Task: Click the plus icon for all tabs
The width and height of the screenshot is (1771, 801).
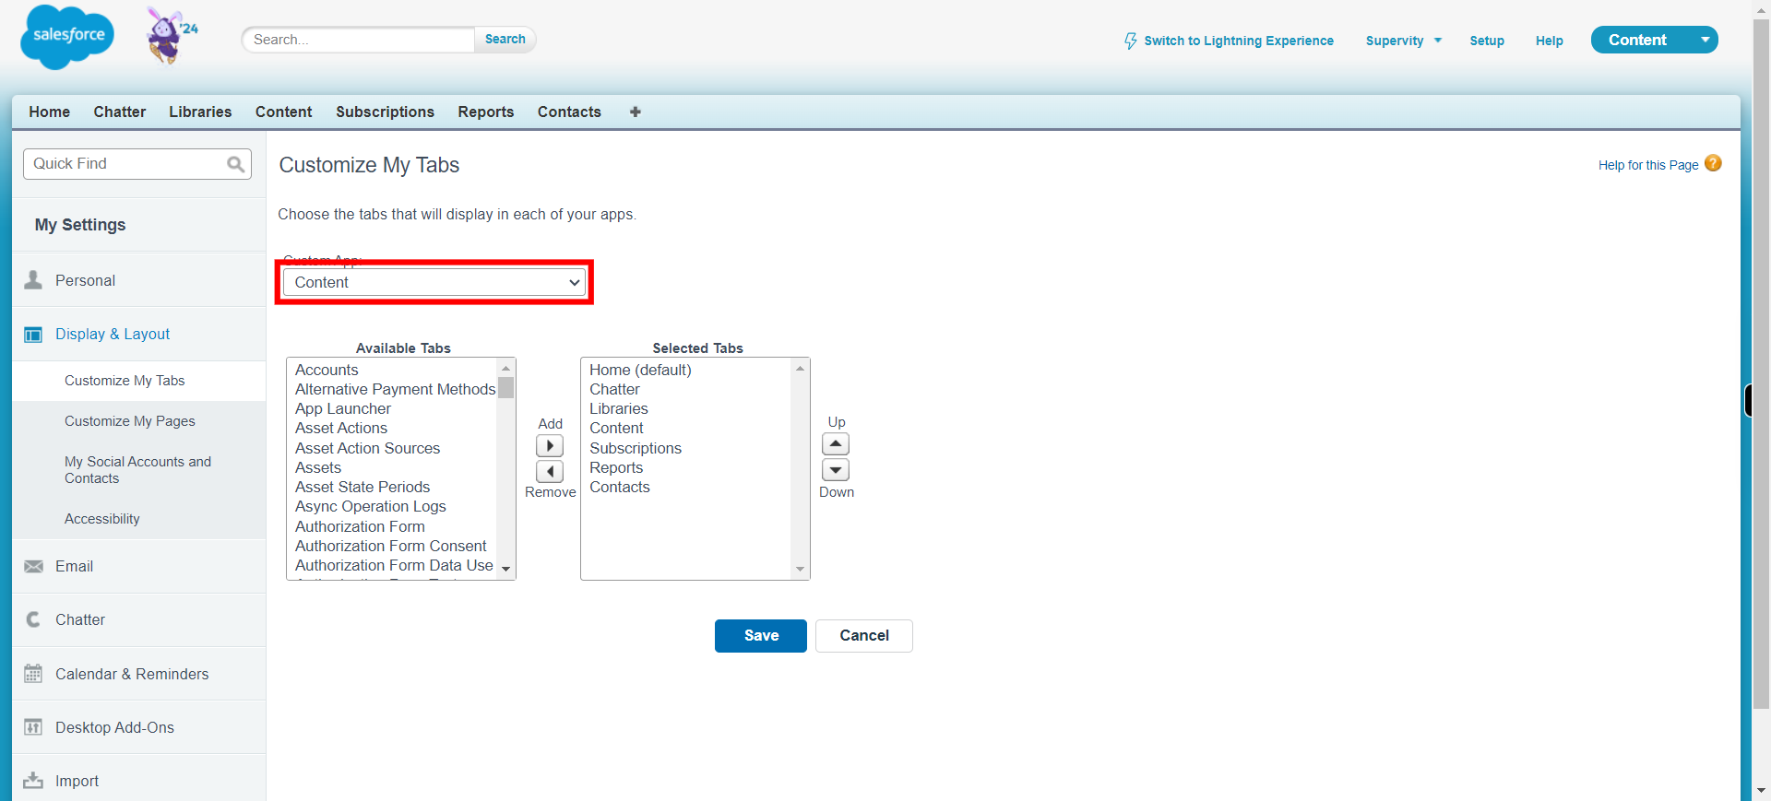Action: (636, 112)
